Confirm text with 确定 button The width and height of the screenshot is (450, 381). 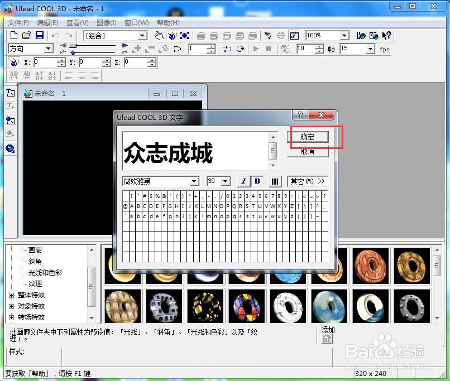tap(308, 137)
